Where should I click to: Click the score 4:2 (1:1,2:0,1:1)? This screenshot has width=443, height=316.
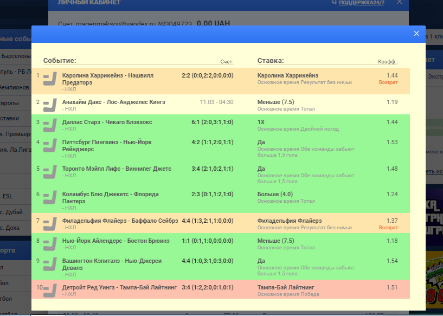point(213,142)
